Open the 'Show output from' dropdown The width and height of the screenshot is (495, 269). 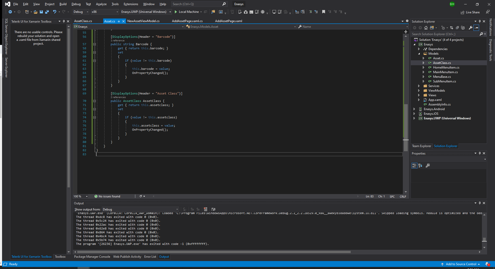[140, 209]
